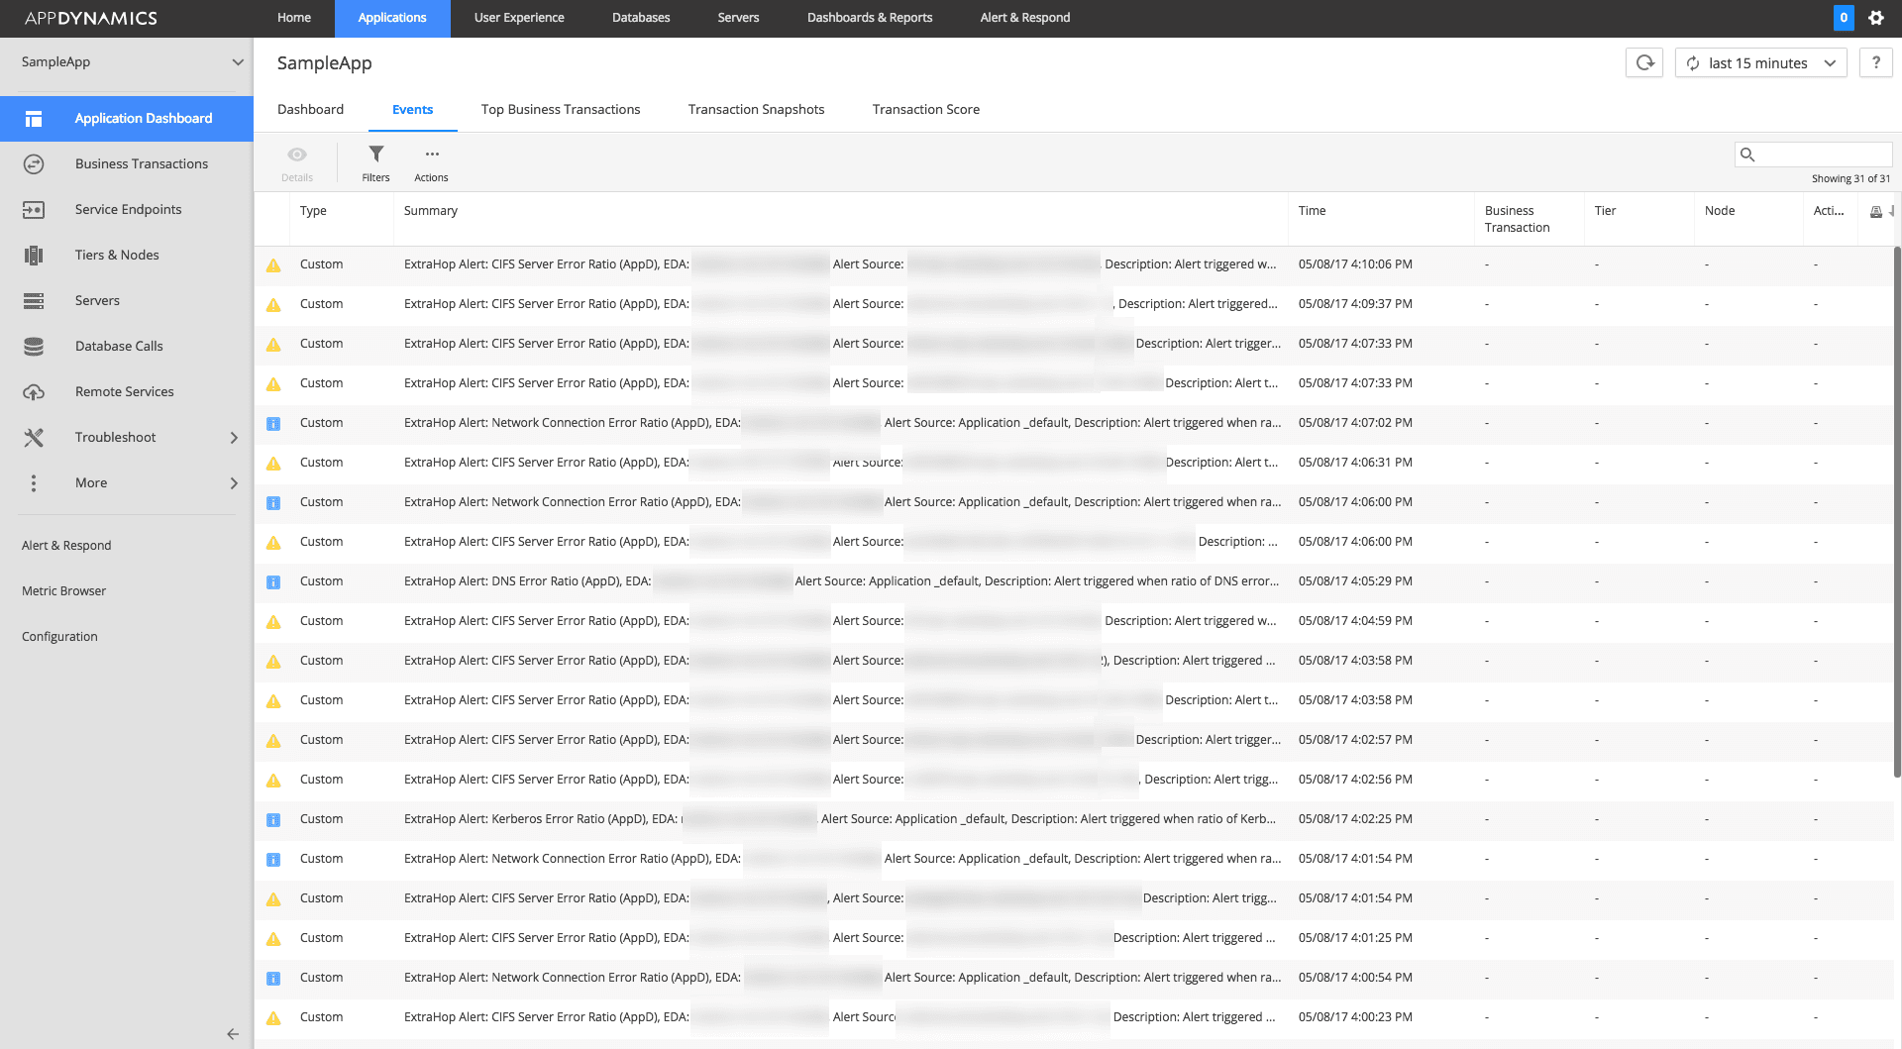The height and width of the screenshot is (1049, 1902).
Task: Open the settings gear icon
Action: [x=1876, y=18]
